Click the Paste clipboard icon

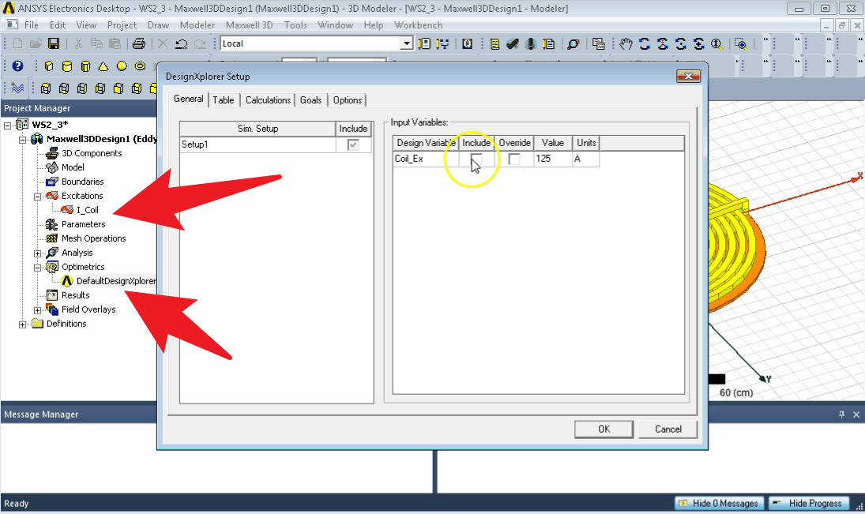pyautogui.click(x=115, y=43)
